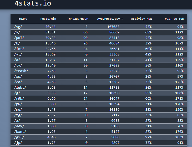Select the /gif/ board row
Viewport: 192px width, 147px height.
coord(99,137)
